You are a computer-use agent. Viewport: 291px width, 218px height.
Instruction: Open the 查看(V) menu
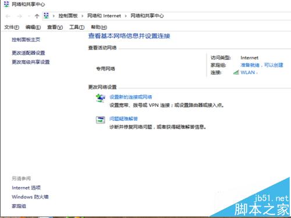pyautogui.click(x=55, y=27)
